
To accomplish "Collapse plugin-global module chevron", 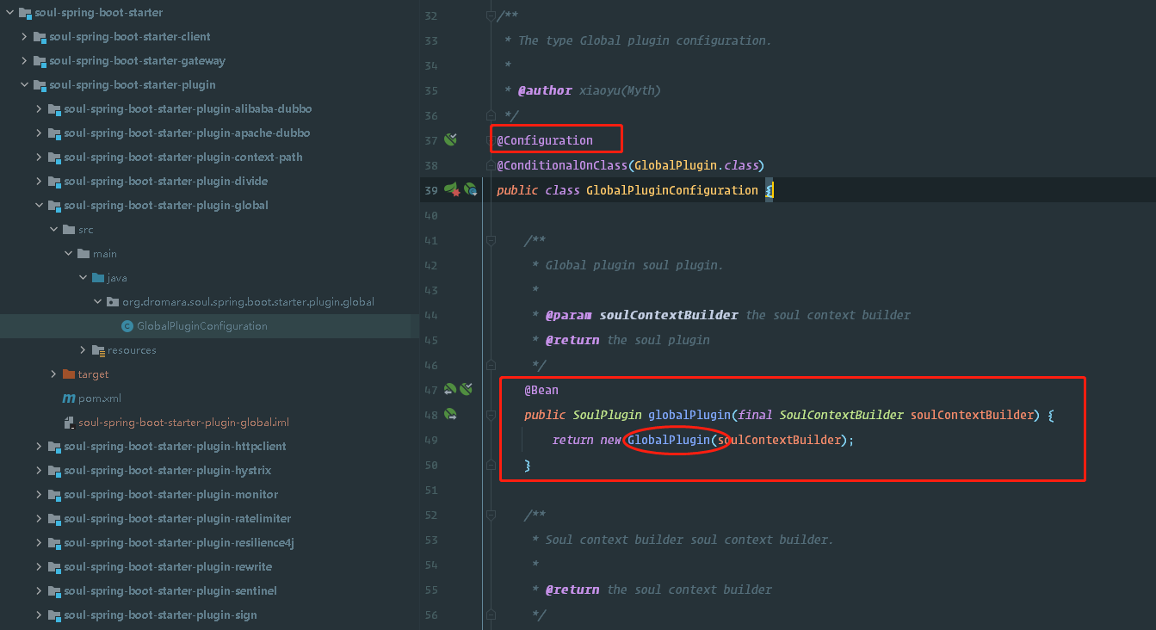I will pos(39,206).
